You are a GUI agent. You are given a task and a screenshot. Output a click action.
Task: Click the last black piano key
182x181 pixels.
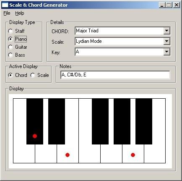click(x=144, y=121)
